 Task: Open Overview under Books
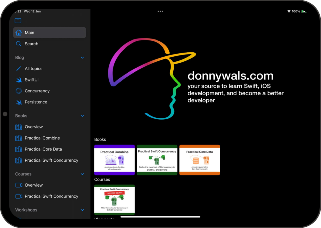(50, 127)
